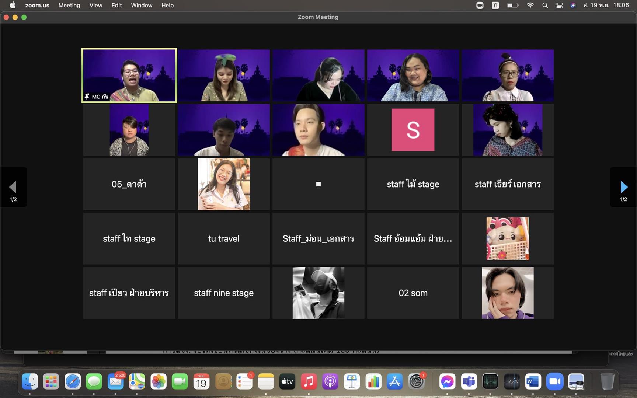Open Spotlight search in menu bar
The height and width of the screenshot is (398, 637).
point(545,5)
